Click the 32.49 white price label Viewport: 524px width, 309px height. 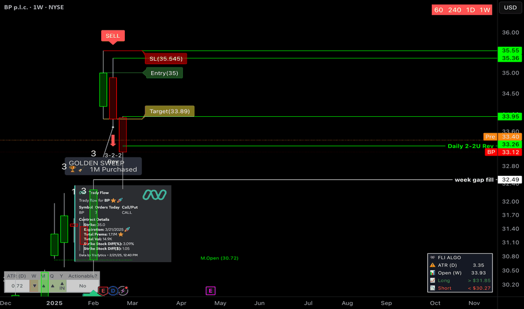point(510,180)
